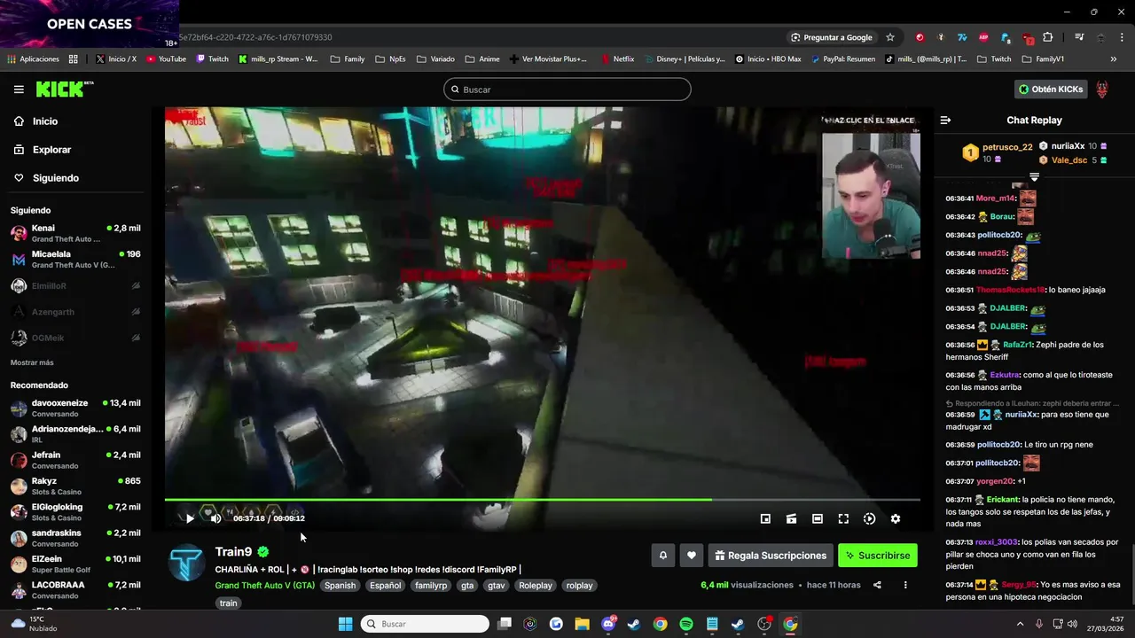Open the YouTube bookmark
Image resolution: width=1135 pixels, height=638 pixels.
(x=166, y=59)
